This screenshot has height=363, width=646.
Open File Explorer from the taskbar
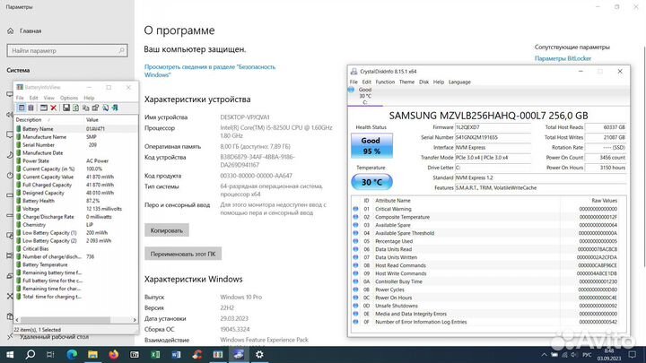coord(92,354)
